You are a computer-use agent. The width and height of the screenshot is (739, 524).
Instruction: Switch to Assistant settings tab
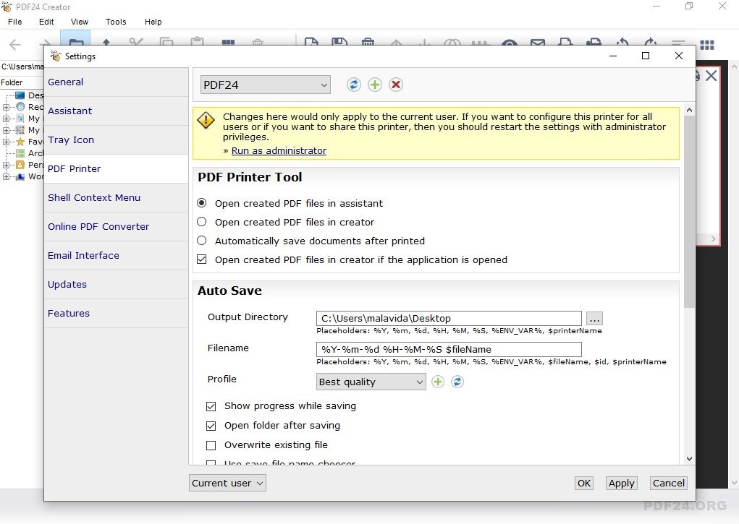pos(116,111)
